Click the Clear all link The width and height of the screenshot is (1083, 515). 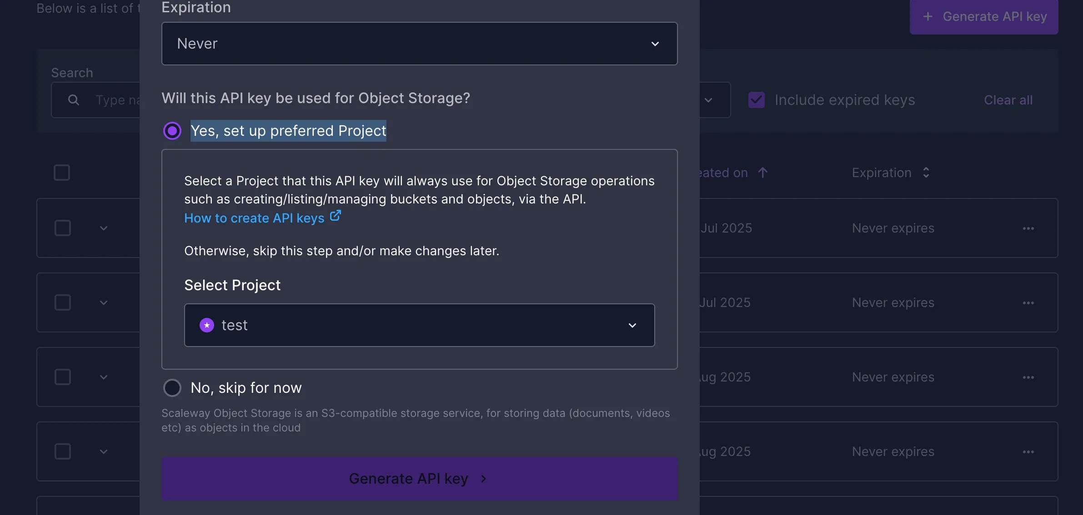[1008, 99]
